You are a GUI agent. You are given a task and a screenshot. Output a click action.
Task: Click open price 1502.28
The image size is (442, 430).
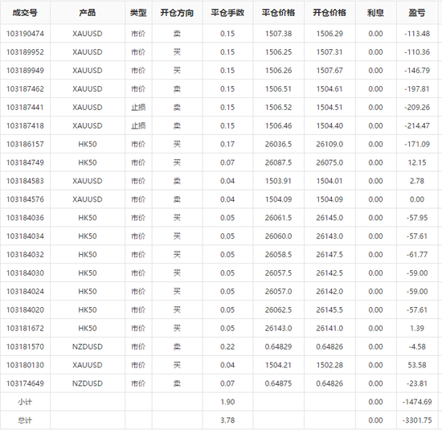[329, 365]
